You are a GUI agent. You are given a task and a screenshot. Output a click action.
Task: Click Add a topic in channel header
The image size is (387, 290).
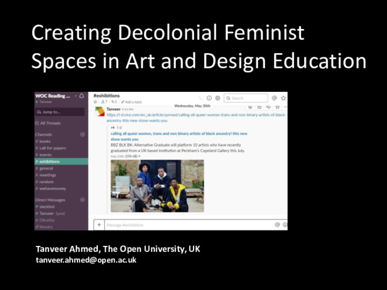132,102
